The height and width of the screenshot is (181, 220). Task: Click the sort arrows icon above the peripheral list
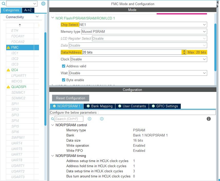point(20,25)
